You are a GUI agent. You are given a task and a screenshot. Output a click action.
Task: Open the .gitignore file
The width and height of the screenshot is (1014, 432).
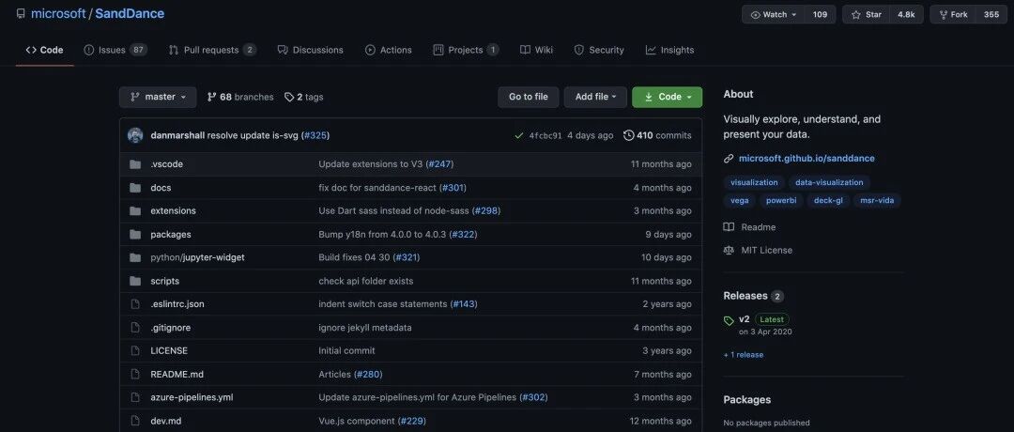click(x=170, y=327)
